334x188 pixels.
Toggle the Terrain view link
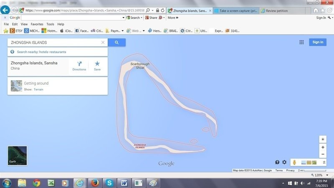point(38,89)
